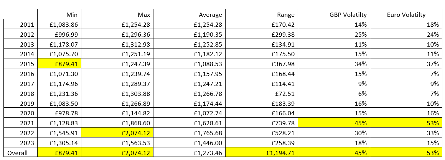Select the Min column header cell

(x=59, y=14)
